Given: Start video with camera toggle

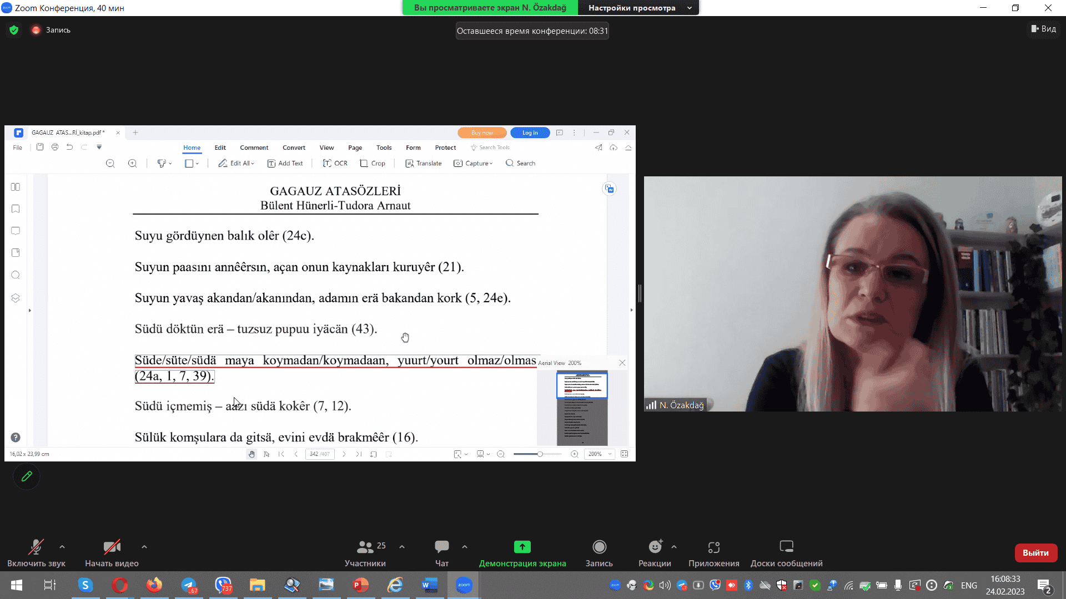Looking at the screenshot, I should point(112,547).
